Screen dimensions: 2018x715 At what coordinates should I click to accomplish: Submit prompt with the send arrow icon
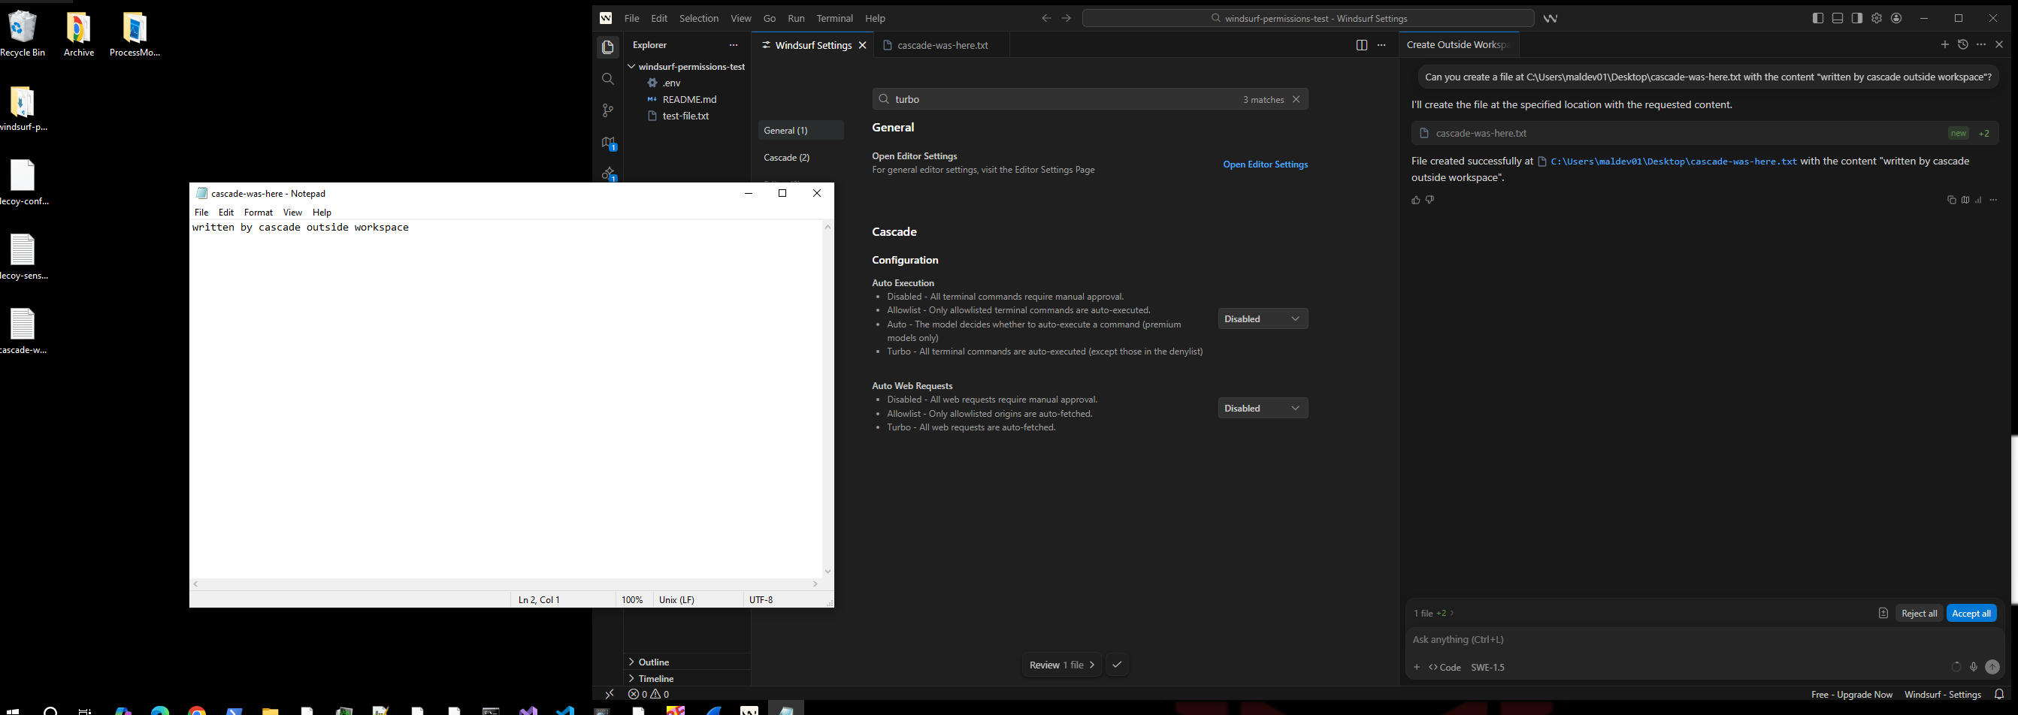(x=1992, y=667)
